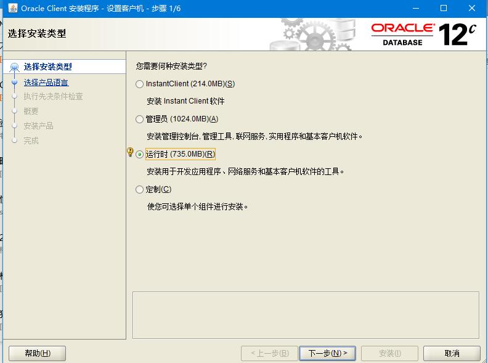The image size is (488, 363).
Task: Click the 安装(I) install button
Action: (x=389, y=353)
